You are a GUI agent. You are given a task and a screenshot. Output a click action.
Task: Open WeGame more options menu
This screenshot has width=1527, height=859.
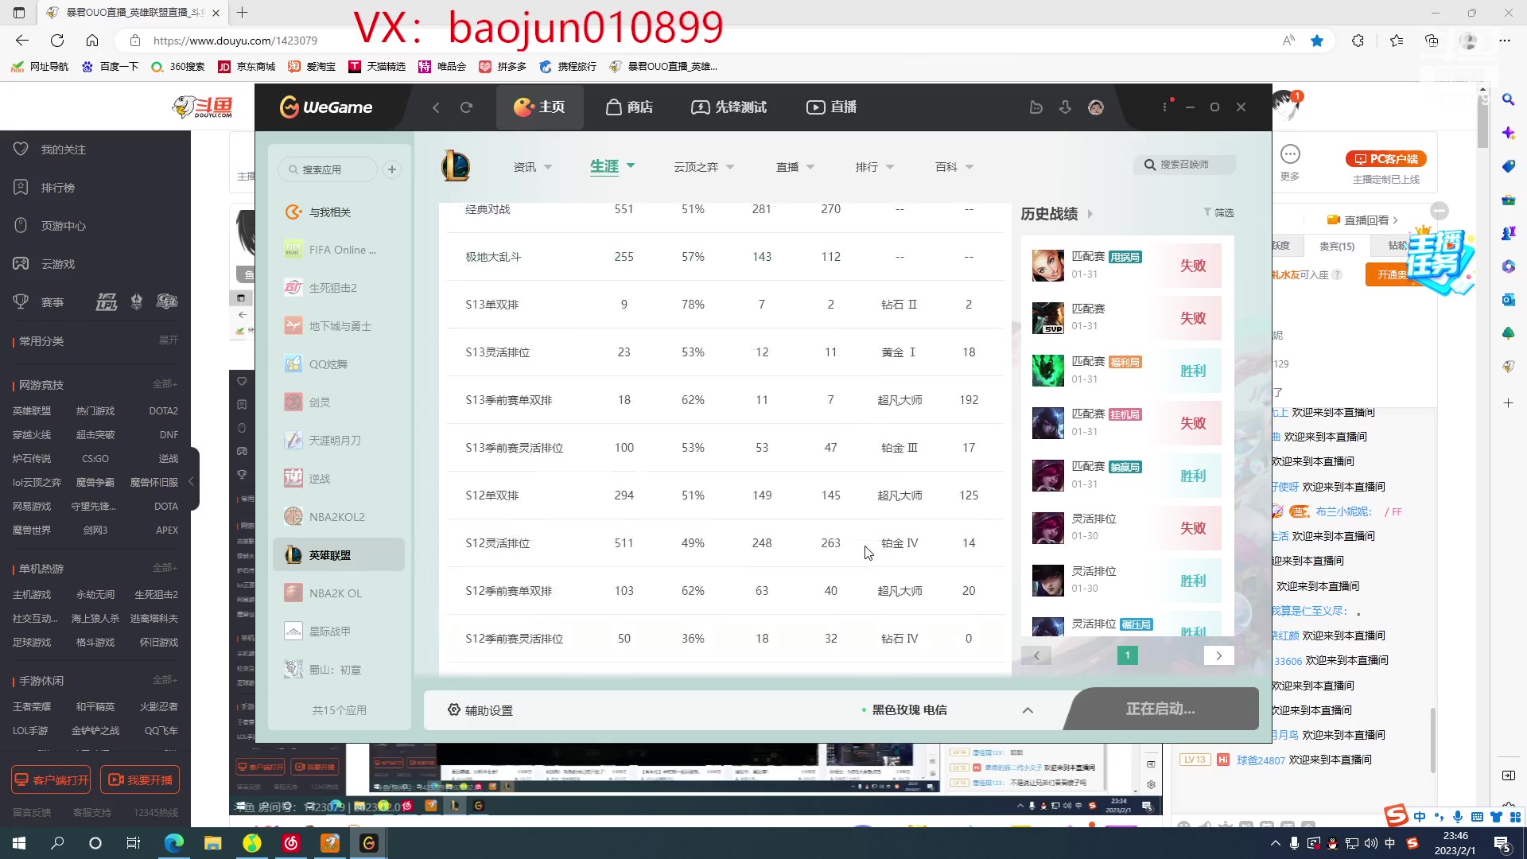coord(1165,107)
